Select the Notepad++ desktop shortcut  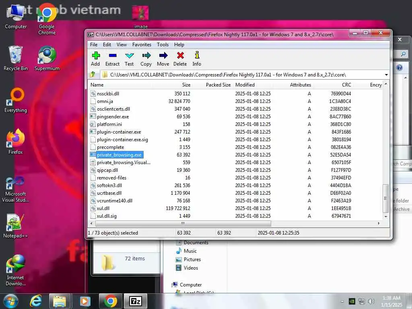tap(16, 226)
